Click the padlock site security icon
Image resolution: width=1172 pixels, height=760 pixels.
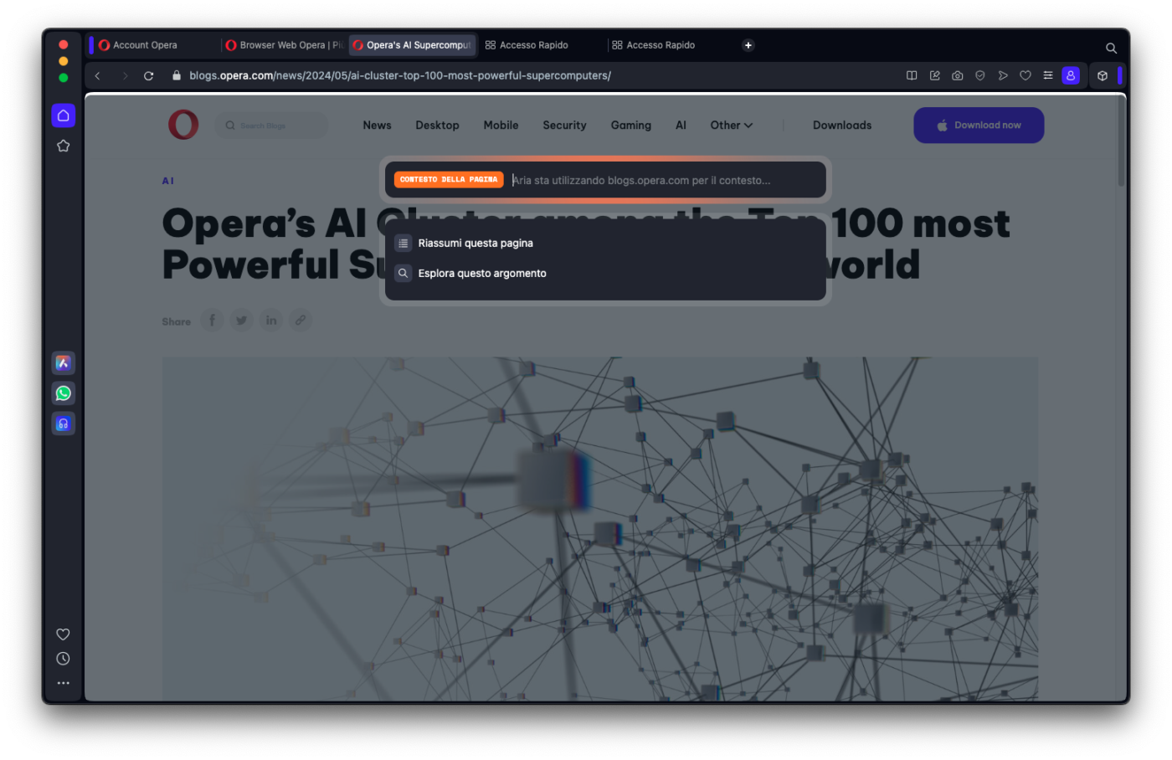click(x=176, y=75)
